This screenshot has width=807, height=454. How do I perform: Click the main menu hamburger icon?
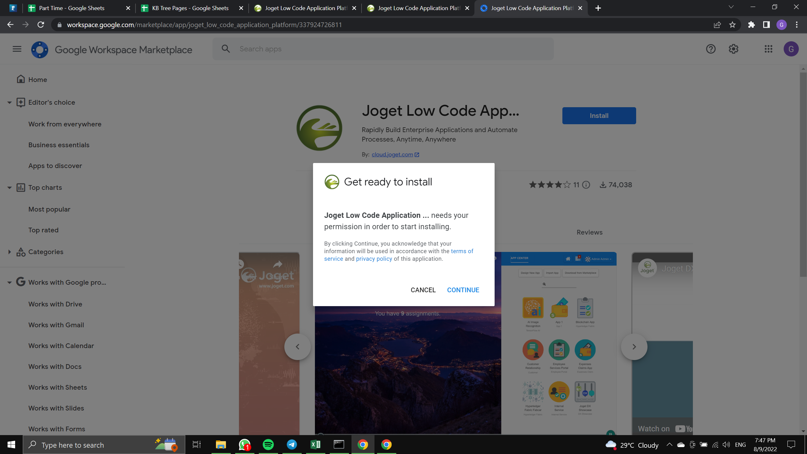click(x=17, y=49)
